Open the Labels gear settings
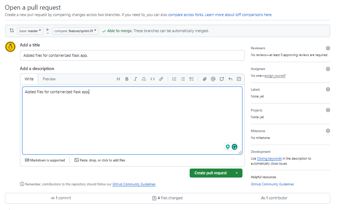Viewport: 338px width, 210px height. pyautogui.click(x=328, y=89)
